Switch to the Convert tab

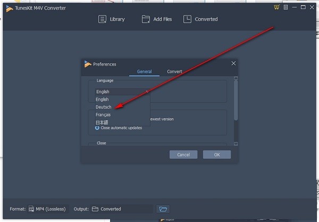[174, 71]
